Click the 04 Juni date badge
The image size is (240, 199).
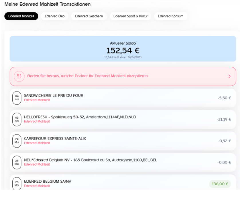[17, 98]
